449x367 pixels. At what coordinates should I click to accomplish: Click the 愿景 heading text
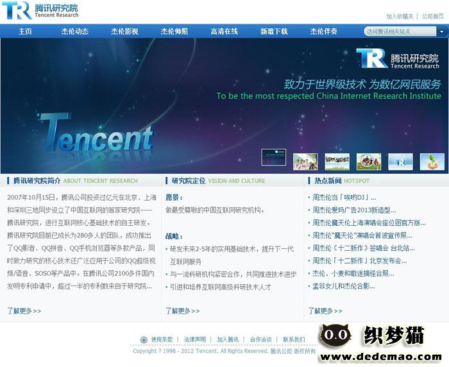[174, 198]
